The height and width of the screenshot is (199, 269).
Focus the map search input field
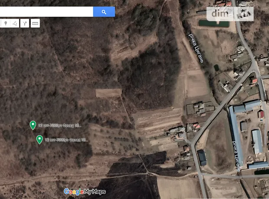(46, 12)
